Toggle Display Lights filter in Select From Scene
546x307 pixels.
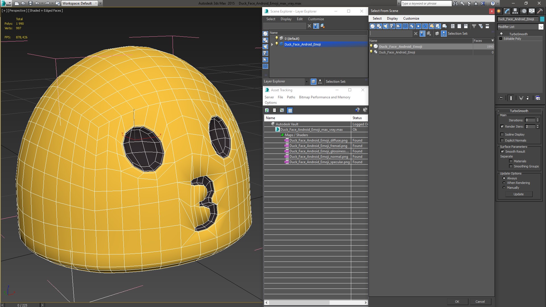(386, 26)
